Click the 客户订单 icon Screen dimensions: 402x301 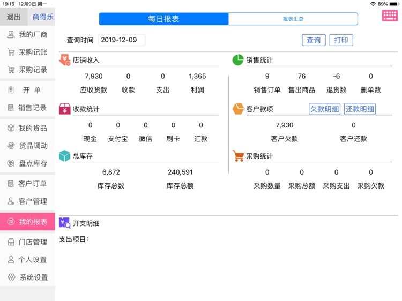pyautogui.click(x=11, y=183)
